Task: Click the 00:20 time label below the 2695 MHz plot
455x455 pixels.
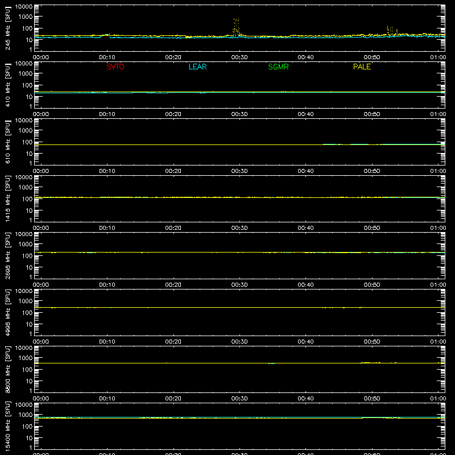Action: tap(173, 285)
